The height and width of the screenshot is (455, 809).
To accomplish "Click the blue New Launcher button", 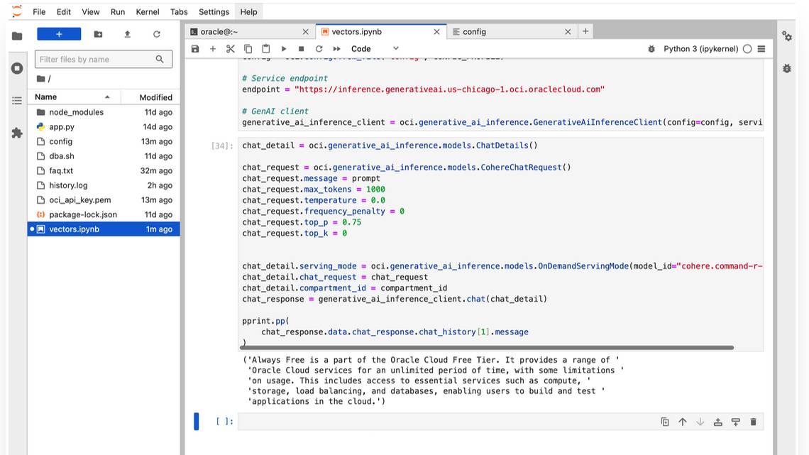I will [x=59, y=34].
